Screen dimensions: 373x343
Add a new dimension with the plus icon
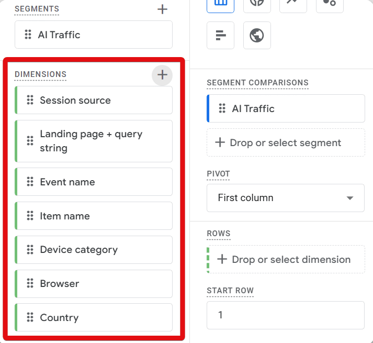coord(162,75)
